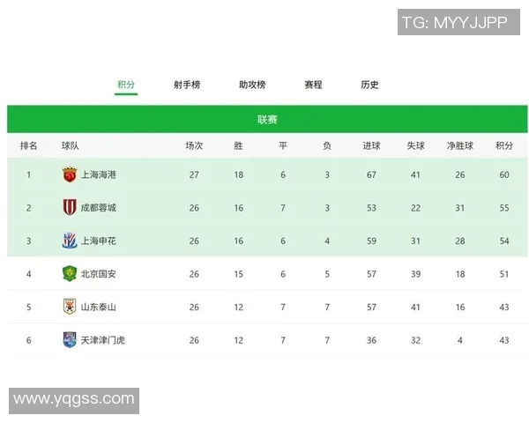Click the Beijing Guoan (北京国安) team logo
This screenshot has width=529, height=423.
point(70,274)
